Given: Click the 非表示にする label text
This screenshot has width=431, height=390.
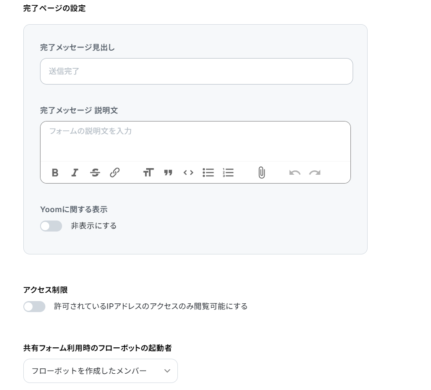Looking at the screenshot, I should click(94, 226).
